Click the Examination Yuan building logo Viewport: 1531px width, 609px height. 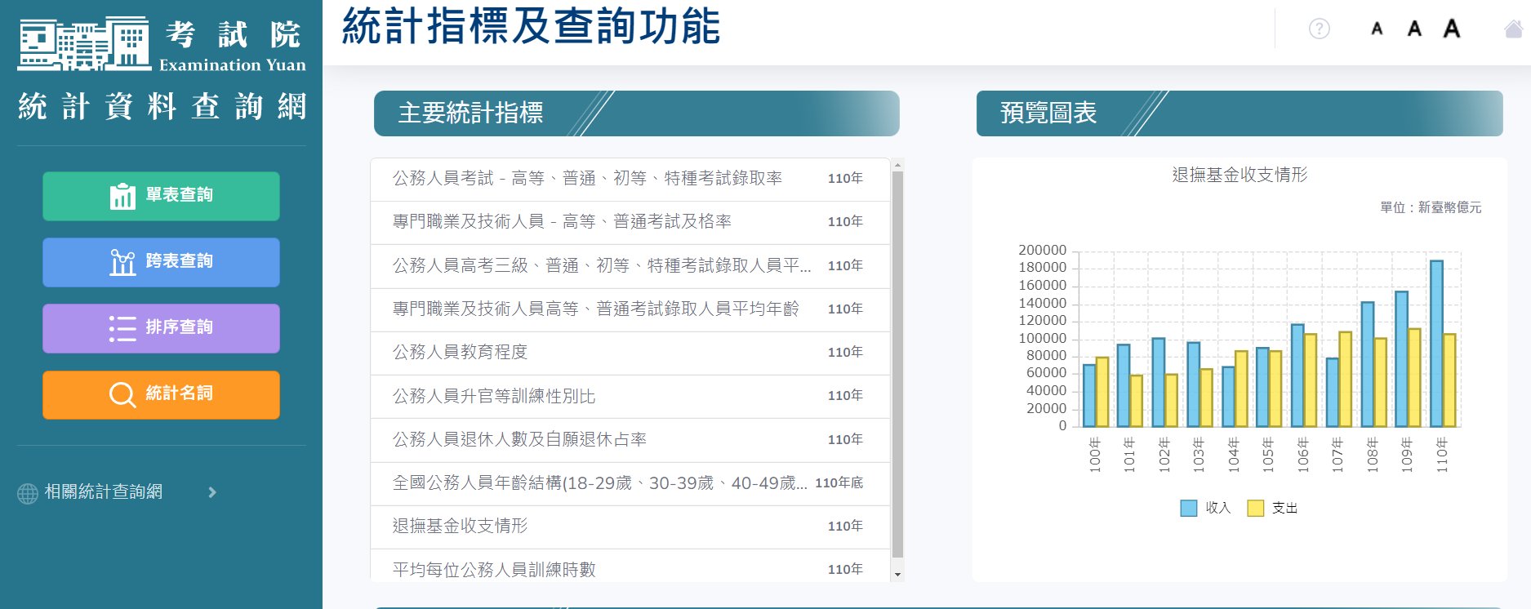83,44
